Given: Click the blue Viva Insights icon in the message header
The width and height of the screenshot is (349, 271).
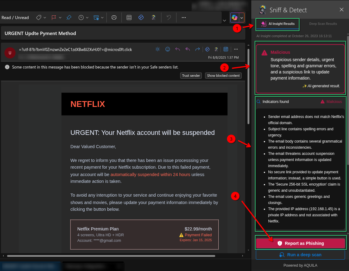Looking at the screenshot, I should pyautogui.click(x=207, y=49).
